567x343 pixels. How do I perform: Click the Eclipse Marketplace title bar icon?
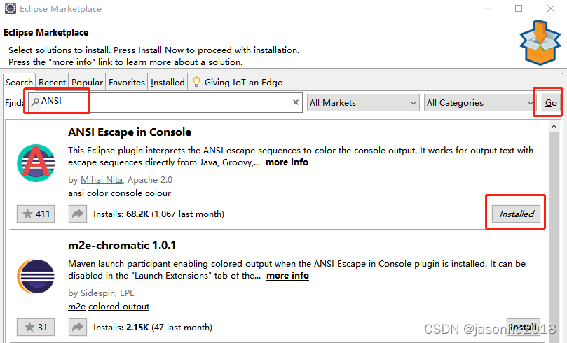click(10, 8)
